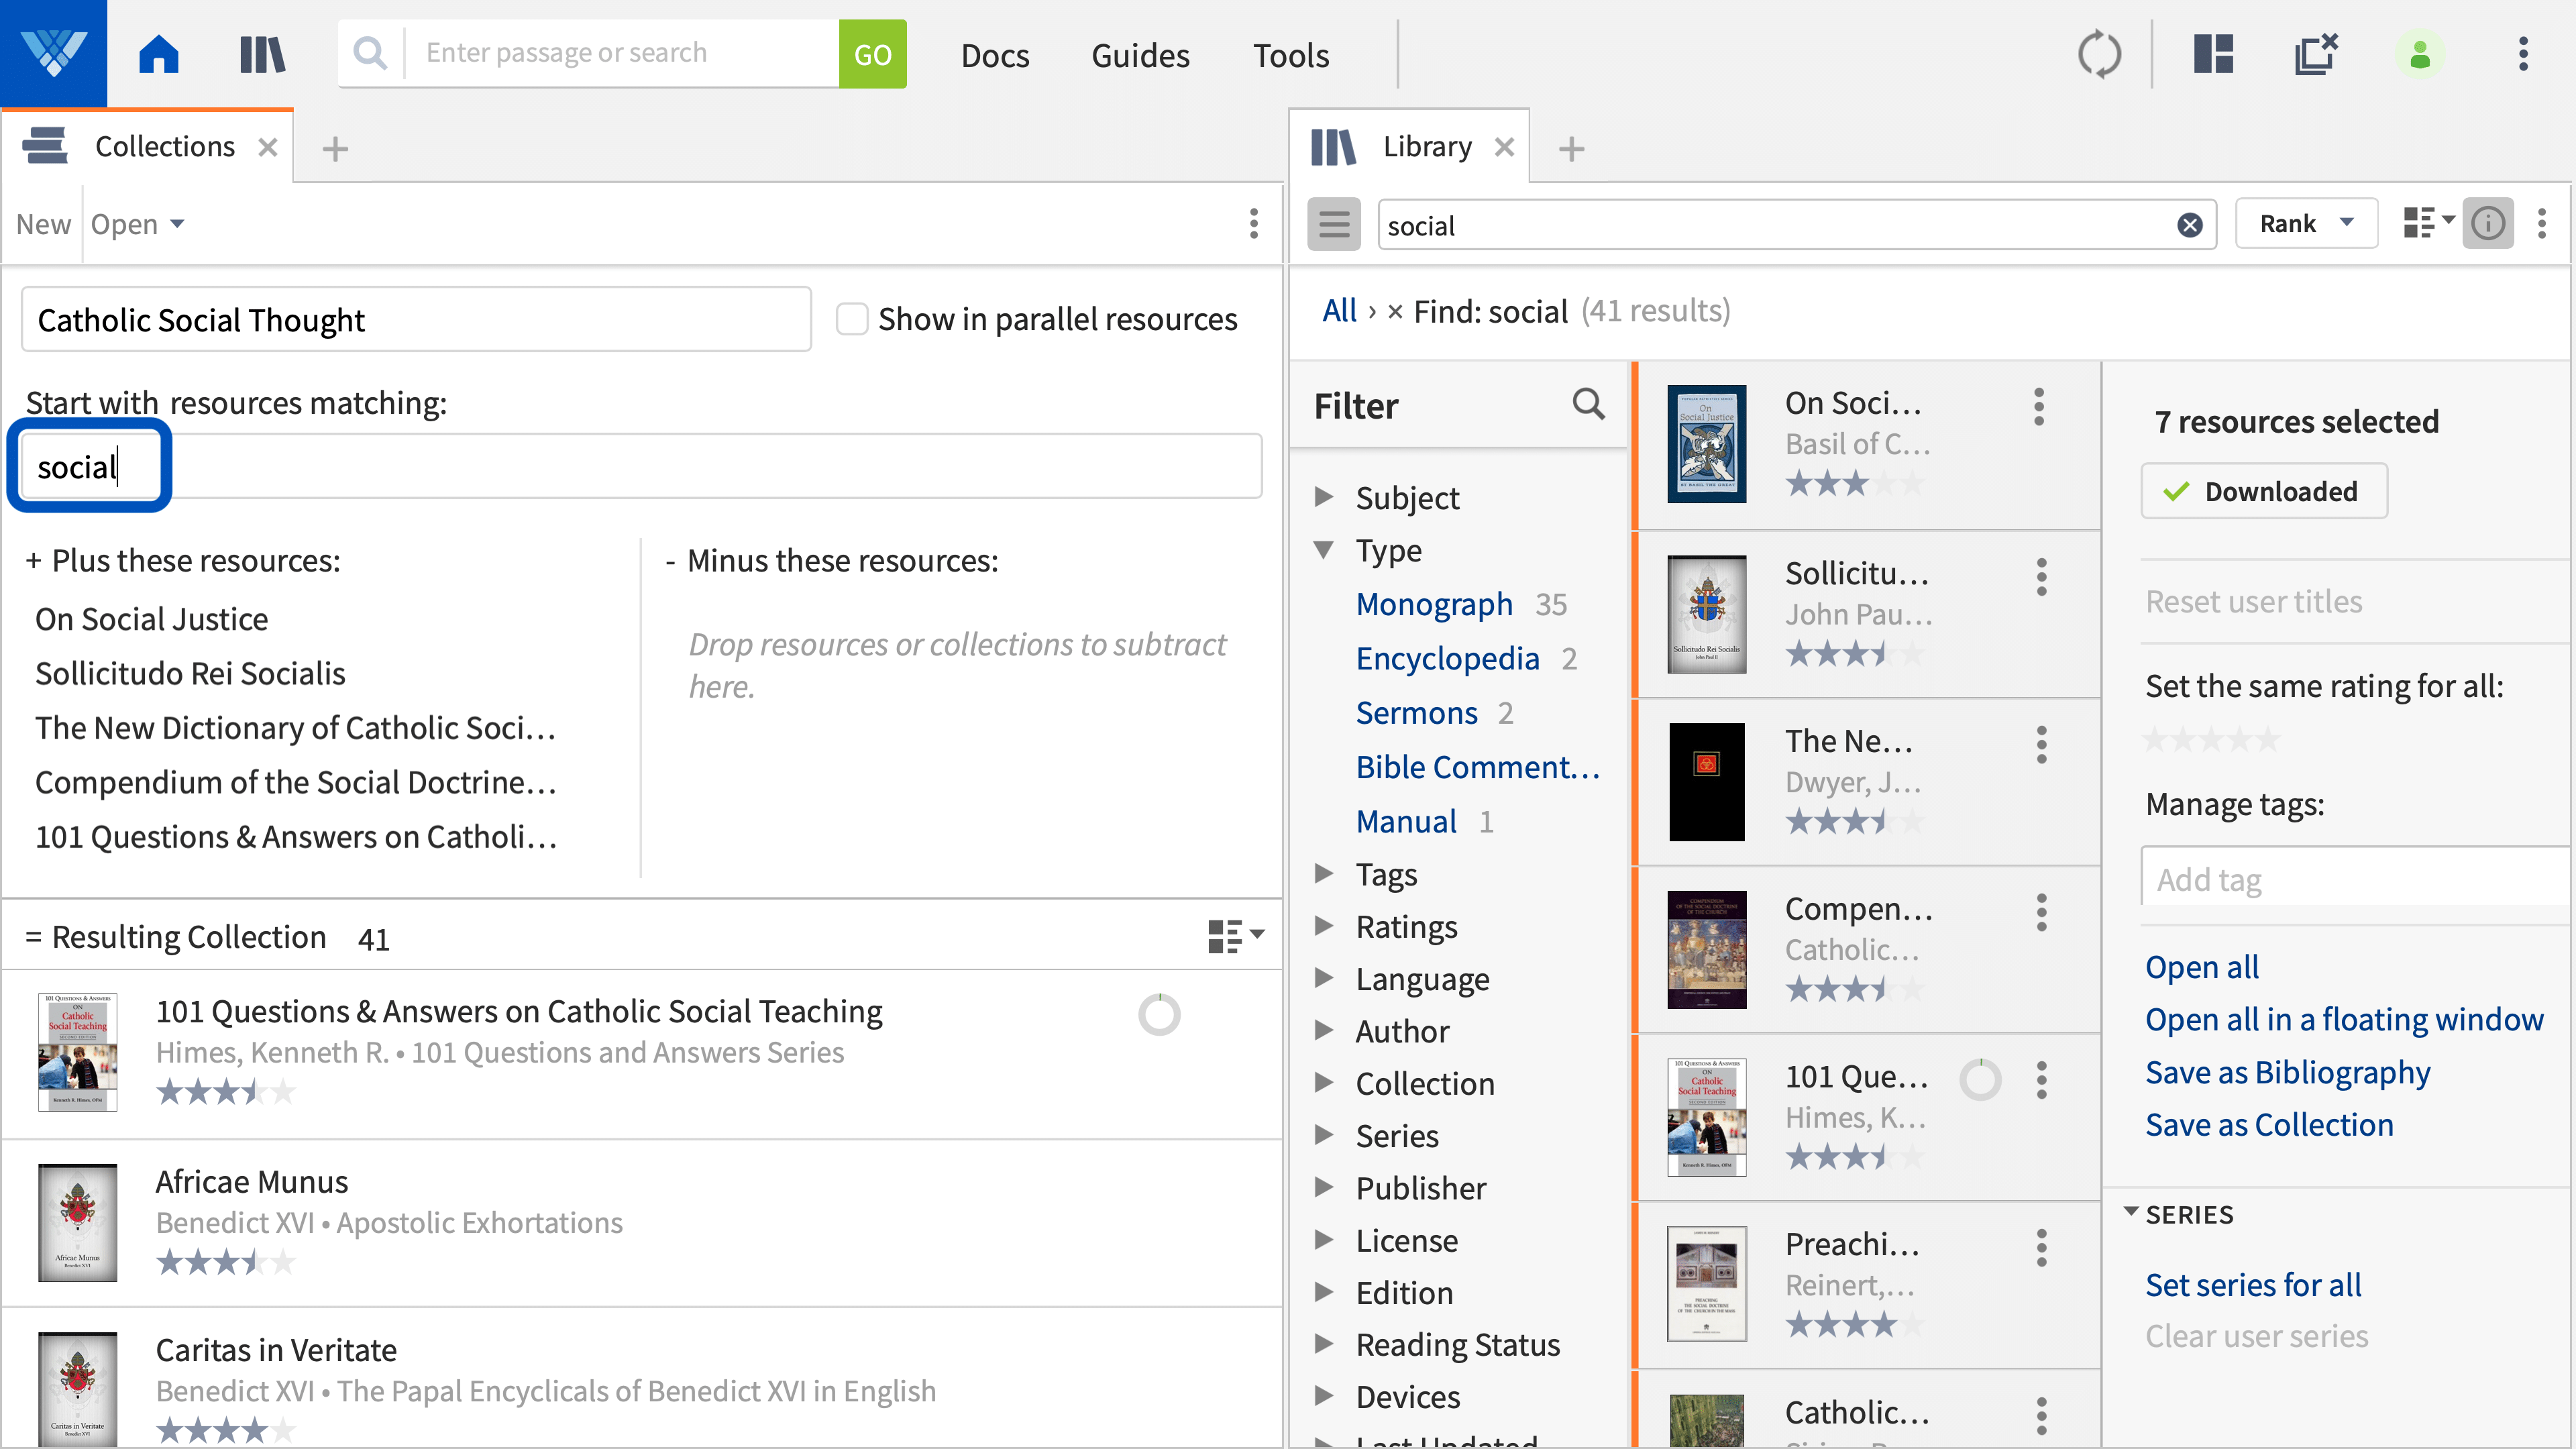Click Open all link
Viewport: 2576px width, 1449px height.
(2202, 966)
